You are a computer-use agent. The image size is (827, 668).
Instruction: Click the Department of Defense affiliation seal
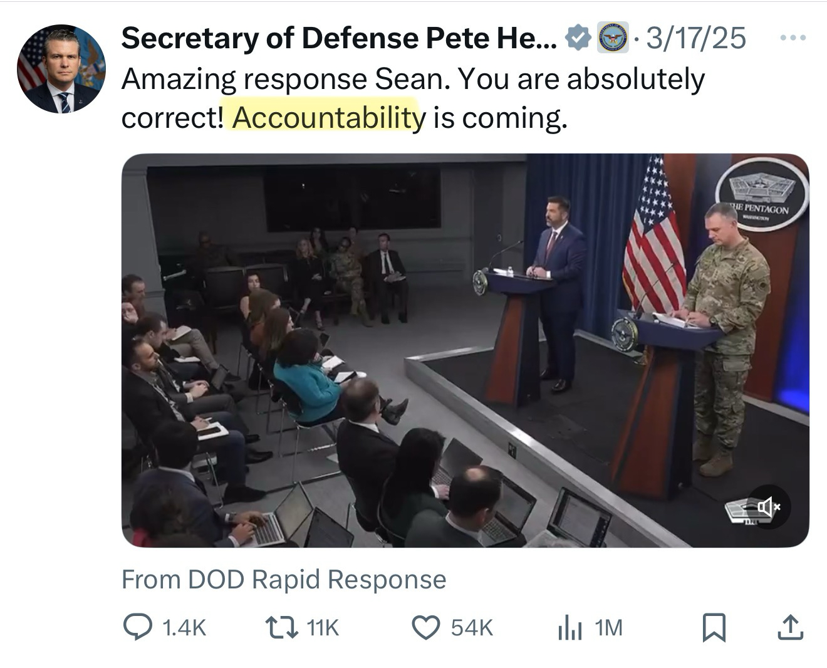tap(612, 38)
